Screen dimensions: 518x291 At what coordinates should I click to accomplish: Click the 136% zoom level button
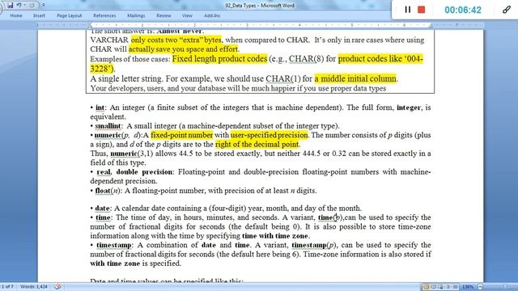[468, 287]
